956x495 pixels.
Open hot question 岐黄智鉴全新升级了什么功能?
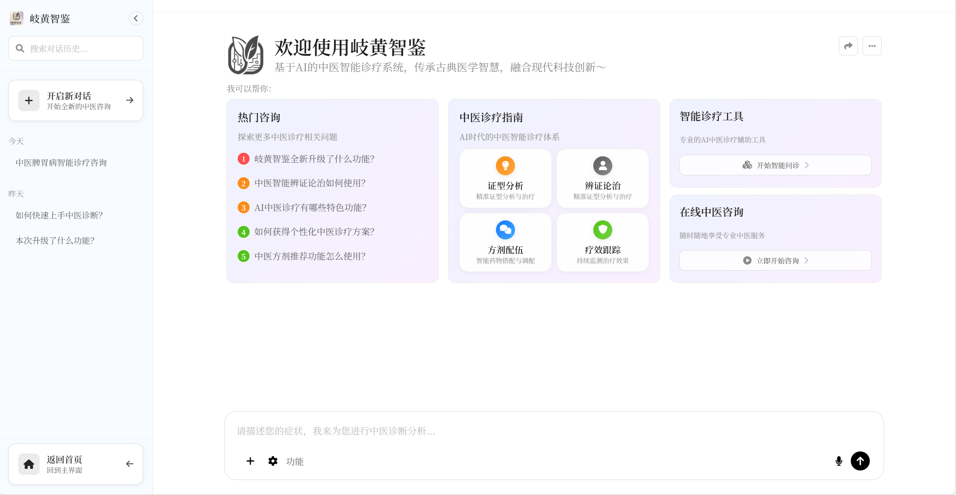click(x=314, y=159)
